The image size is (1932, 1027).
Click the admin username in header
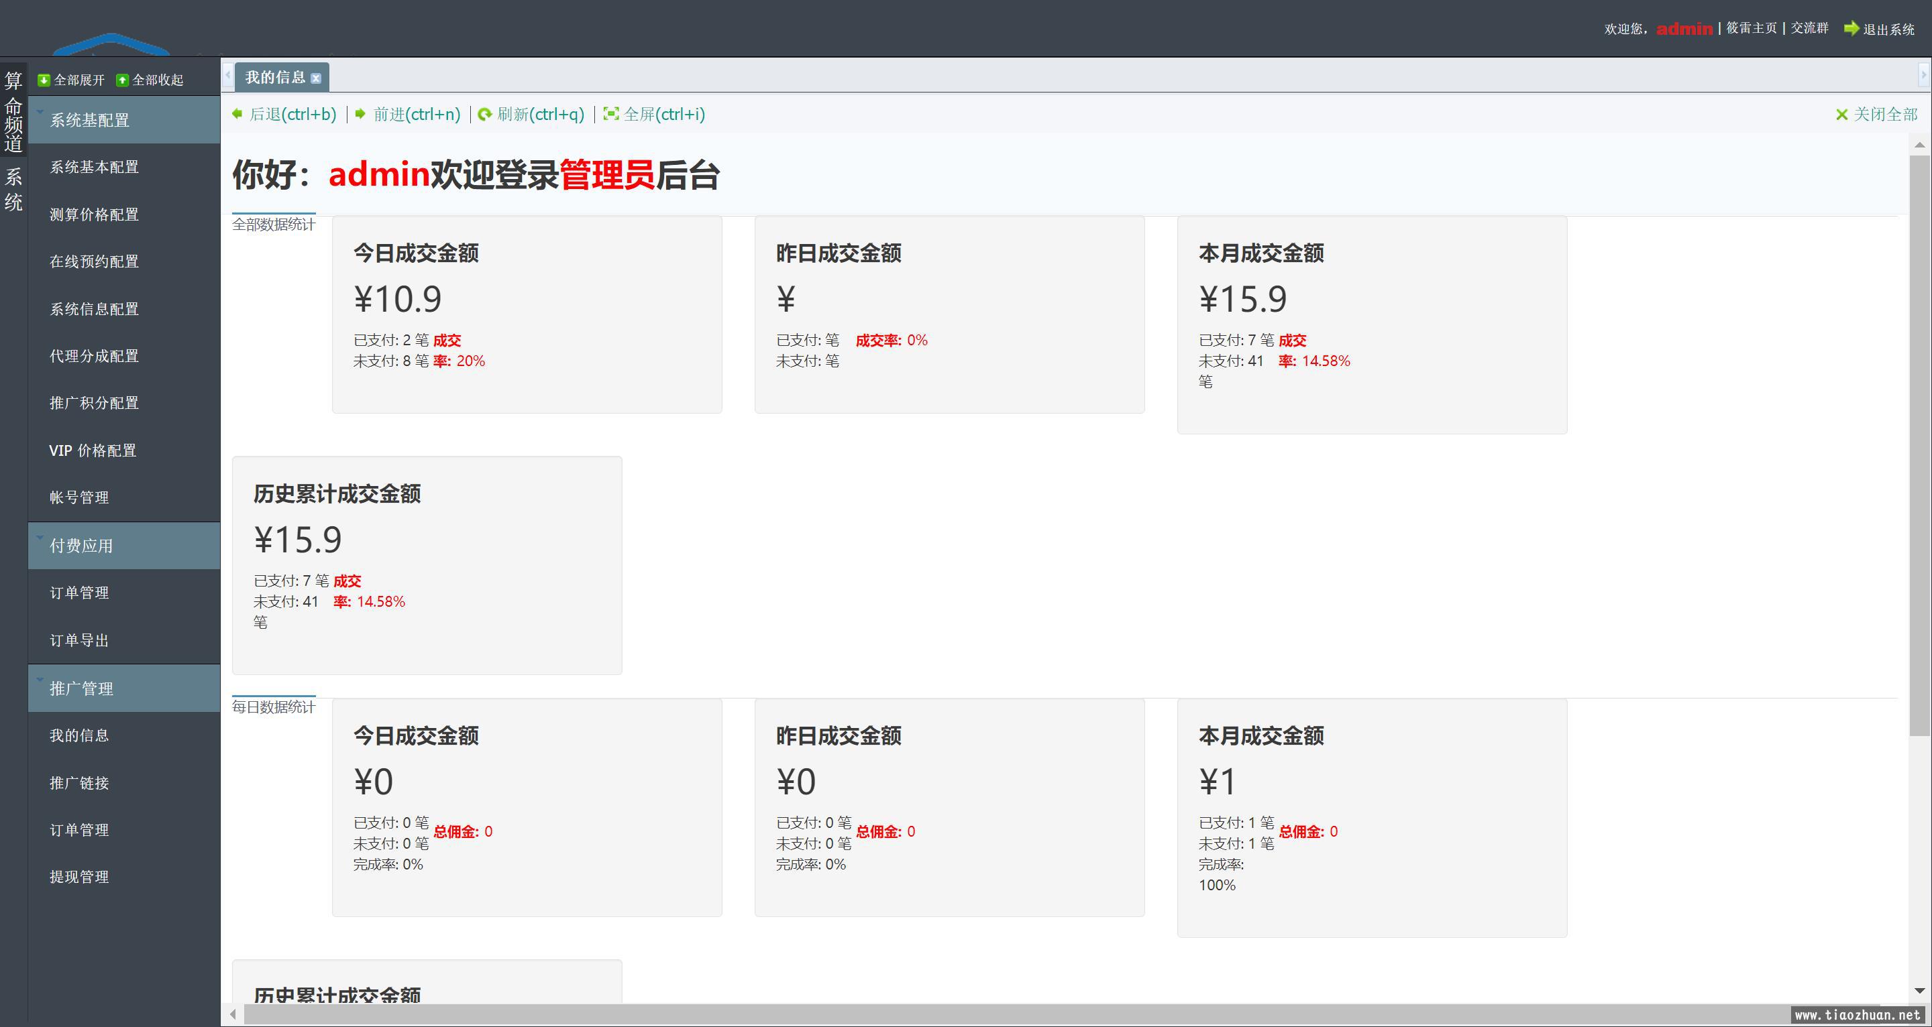[1684, 28]
